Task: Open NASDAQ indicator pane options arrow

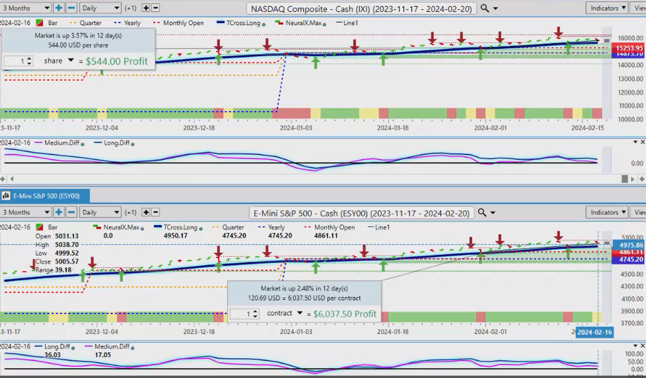Action: point(635,142)
